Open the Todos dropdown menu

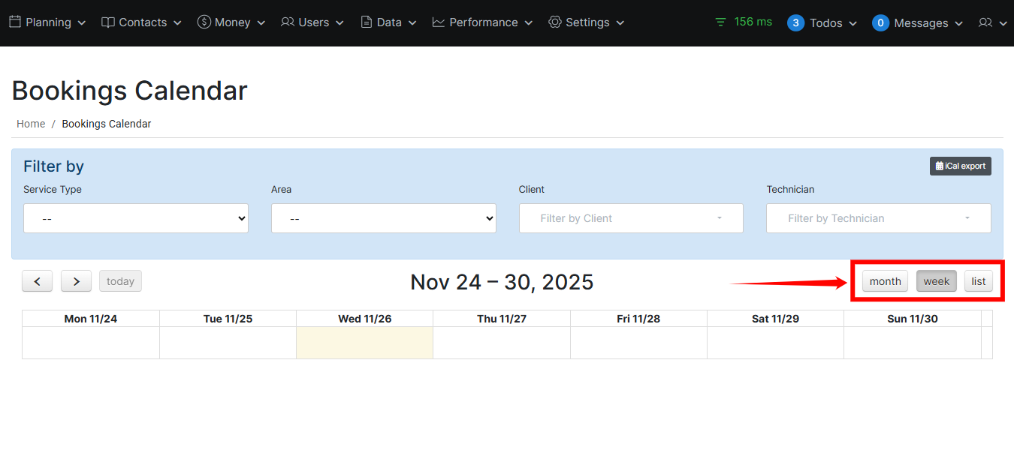coord(822,22)
